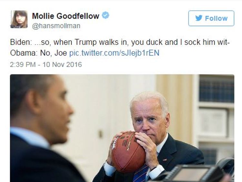The image size is (242, 182).
Task: Open the Mollie Goodfellow display name link
Action: click(66, 16)
